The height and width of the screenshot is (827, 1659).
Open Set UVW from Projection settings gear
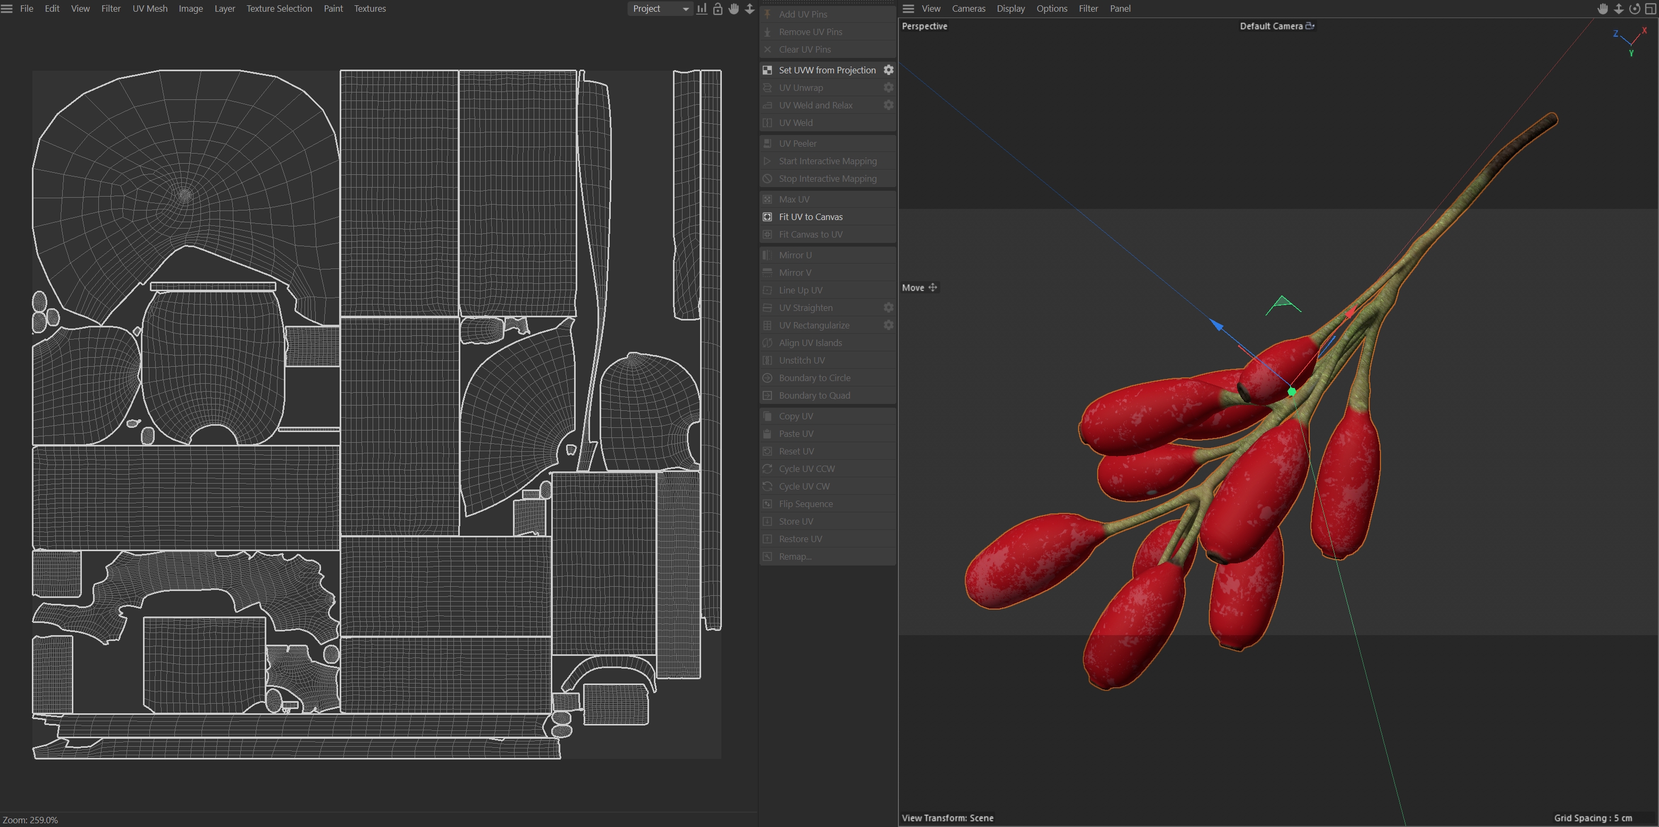click(888, 70)
